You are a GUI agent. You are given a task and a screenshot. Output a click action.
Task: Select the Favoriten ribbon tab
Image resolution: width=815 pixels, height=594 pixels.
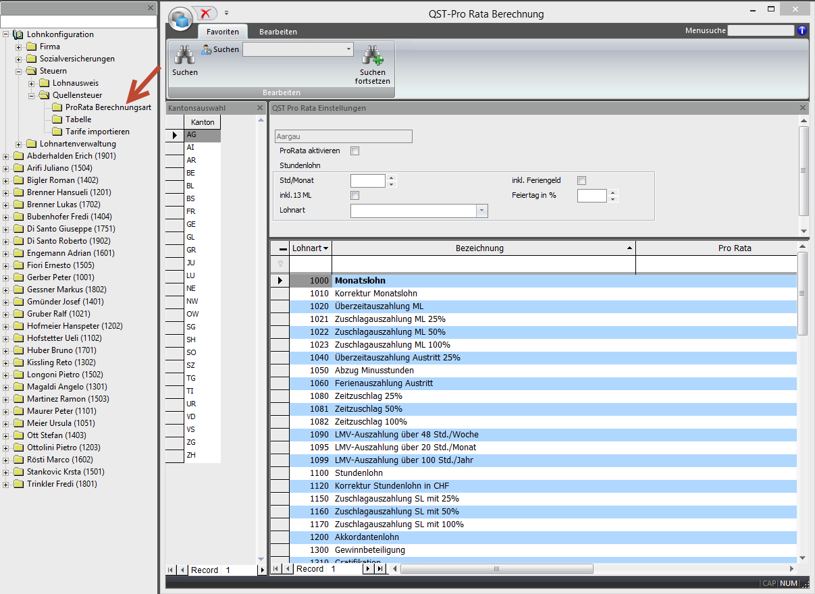click(222, 32)
